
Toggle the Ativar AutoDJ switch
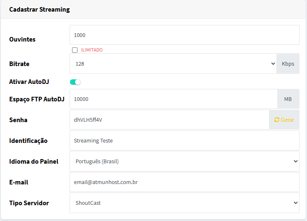point(75,82)
